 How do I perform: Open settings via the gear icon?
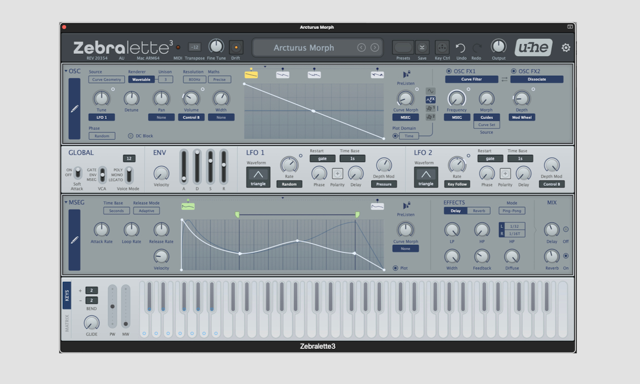click(x=566, y=47)
